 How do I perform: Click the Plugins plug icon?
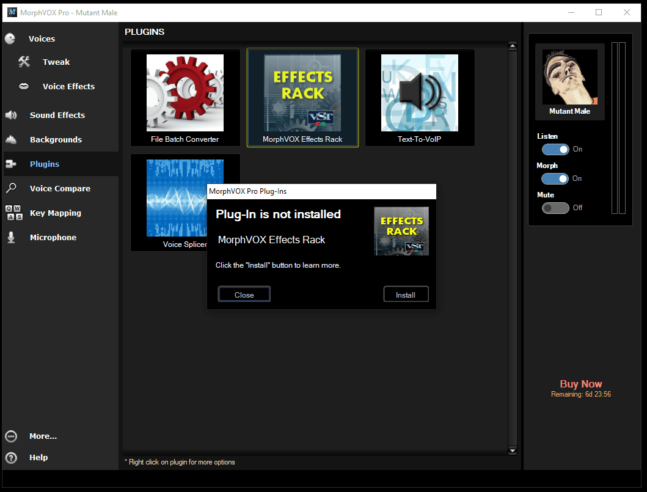coord(11,164)
